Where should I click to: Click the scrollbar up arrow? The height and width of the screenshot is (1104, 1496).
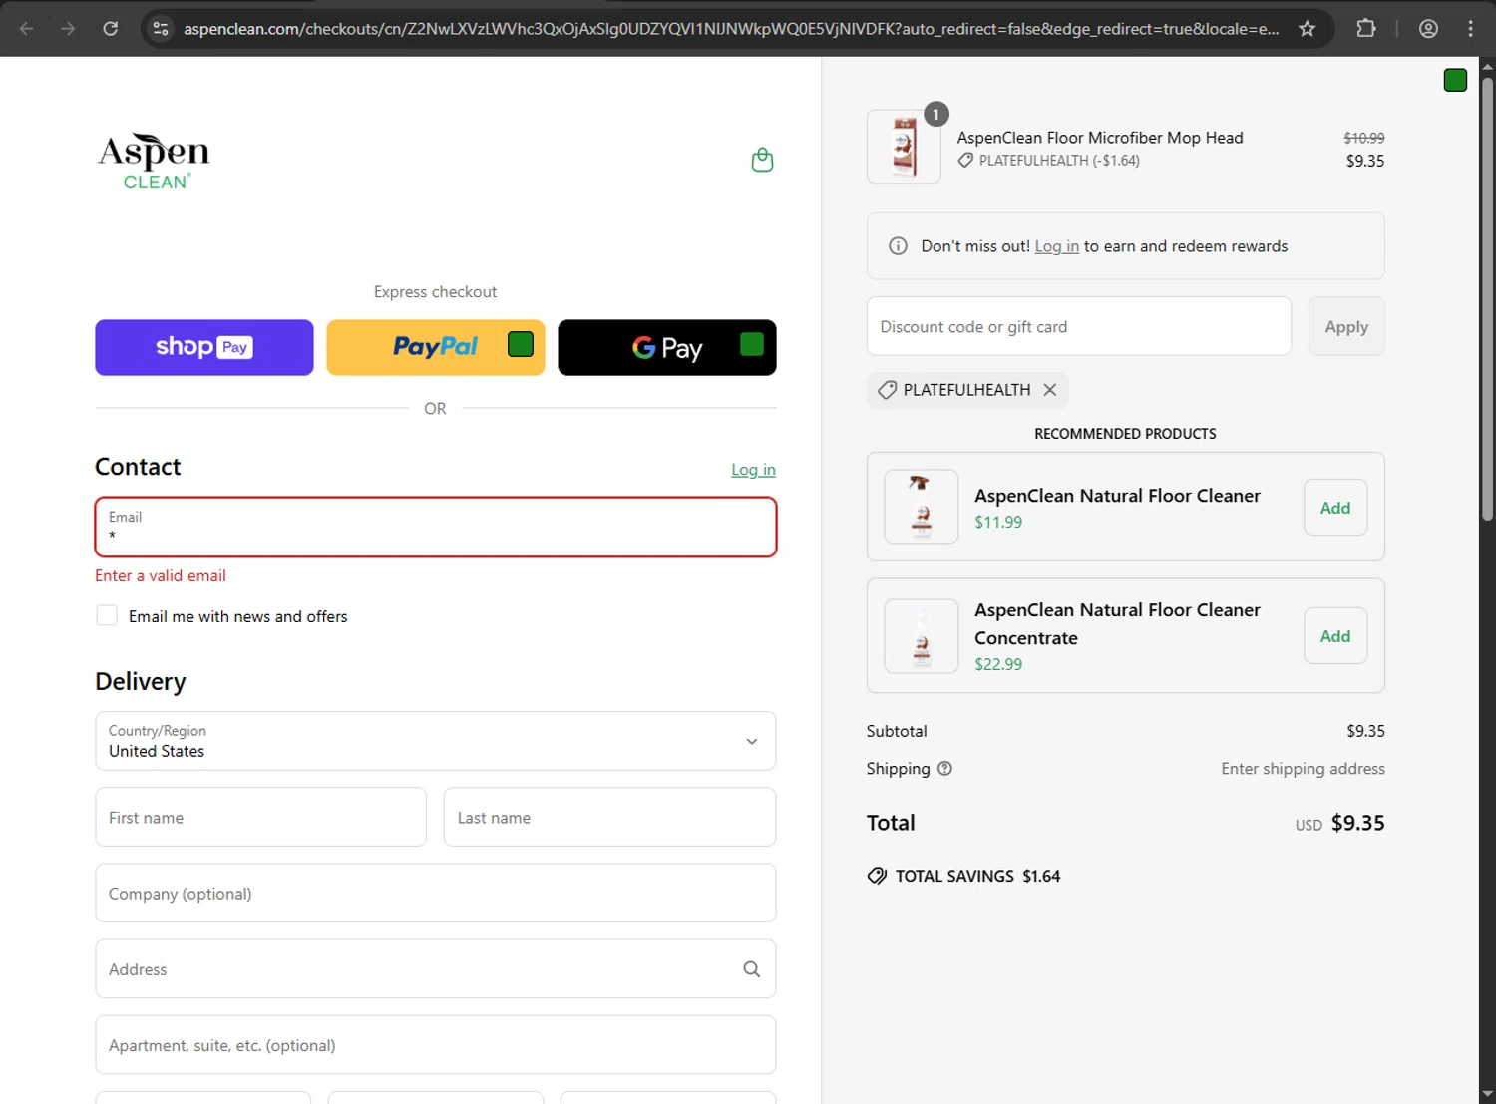point(1487,66)
